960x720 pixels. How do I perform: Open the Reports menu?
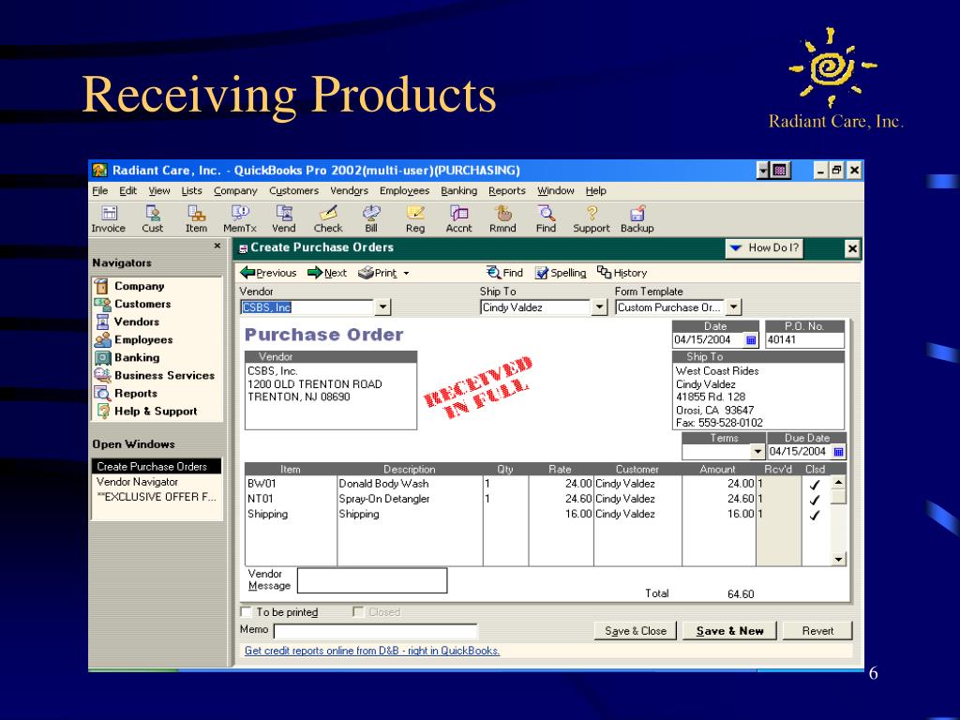pos(507,191)
